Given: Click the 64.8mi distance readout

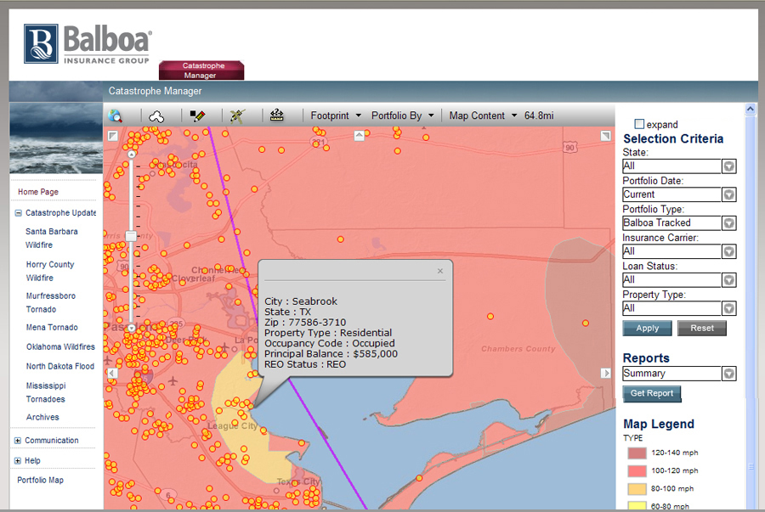Looking at the screenshot, I should 539,116.
